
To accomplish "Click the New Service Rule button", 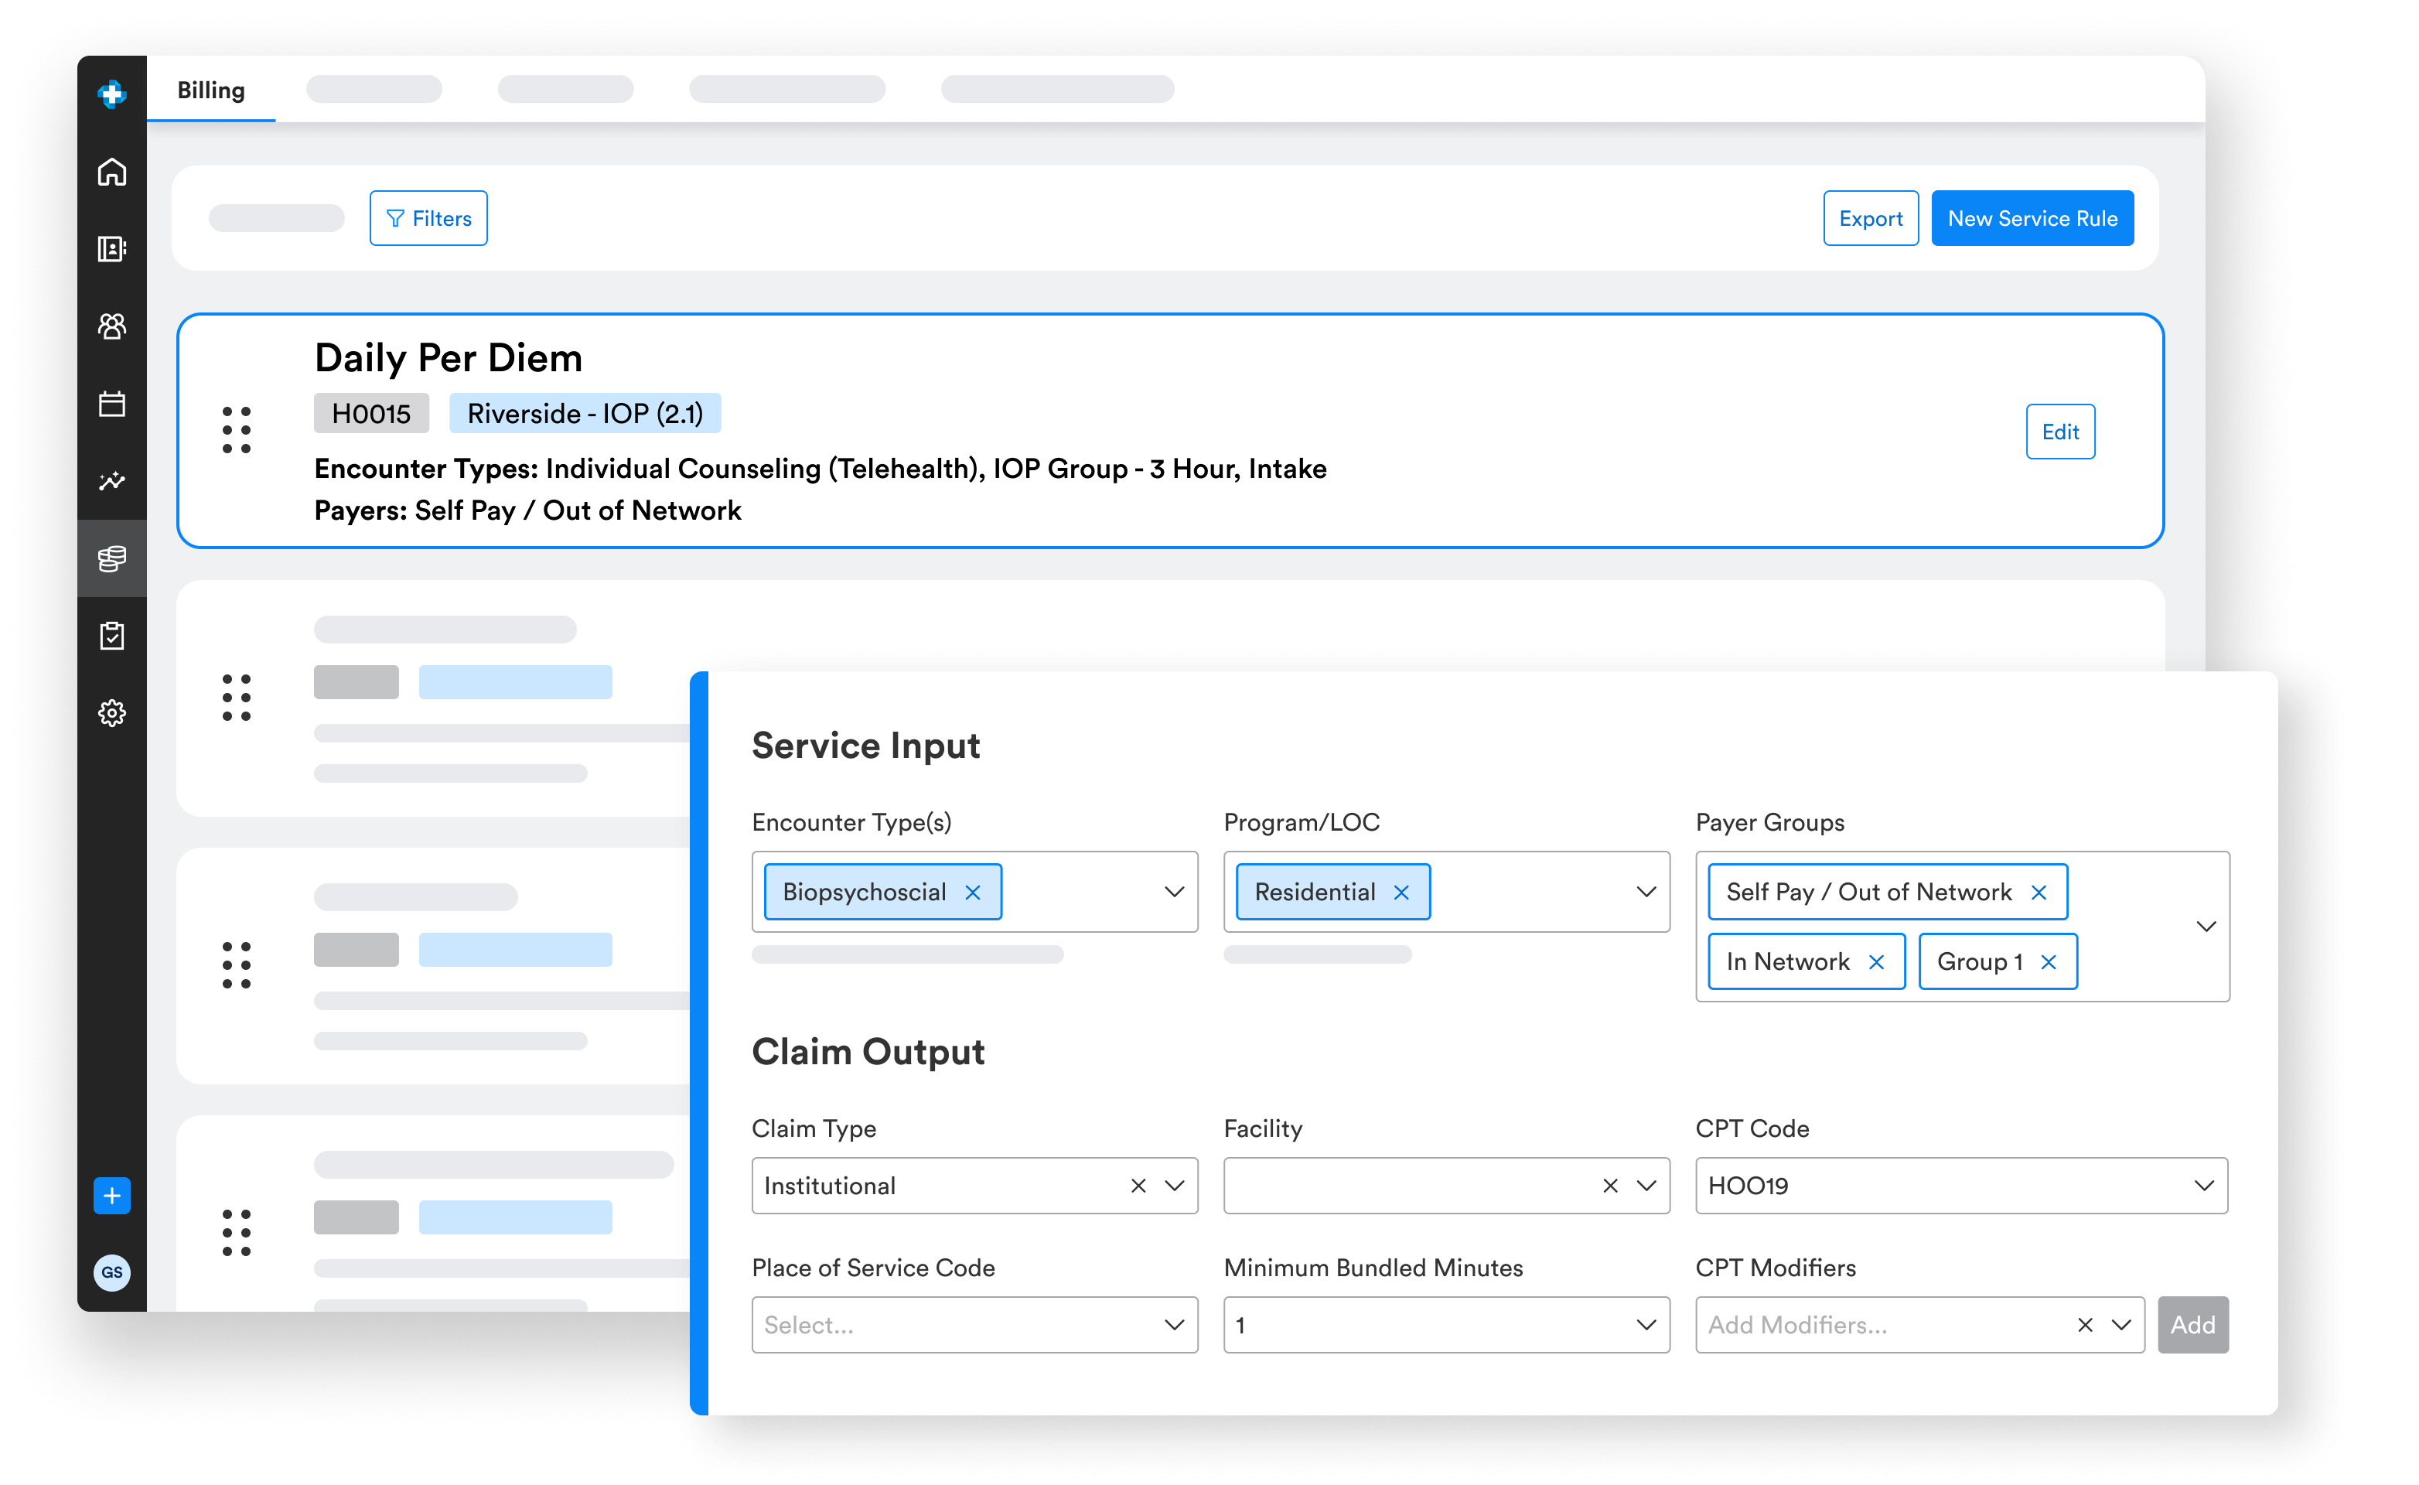I will pos(2032,218).
